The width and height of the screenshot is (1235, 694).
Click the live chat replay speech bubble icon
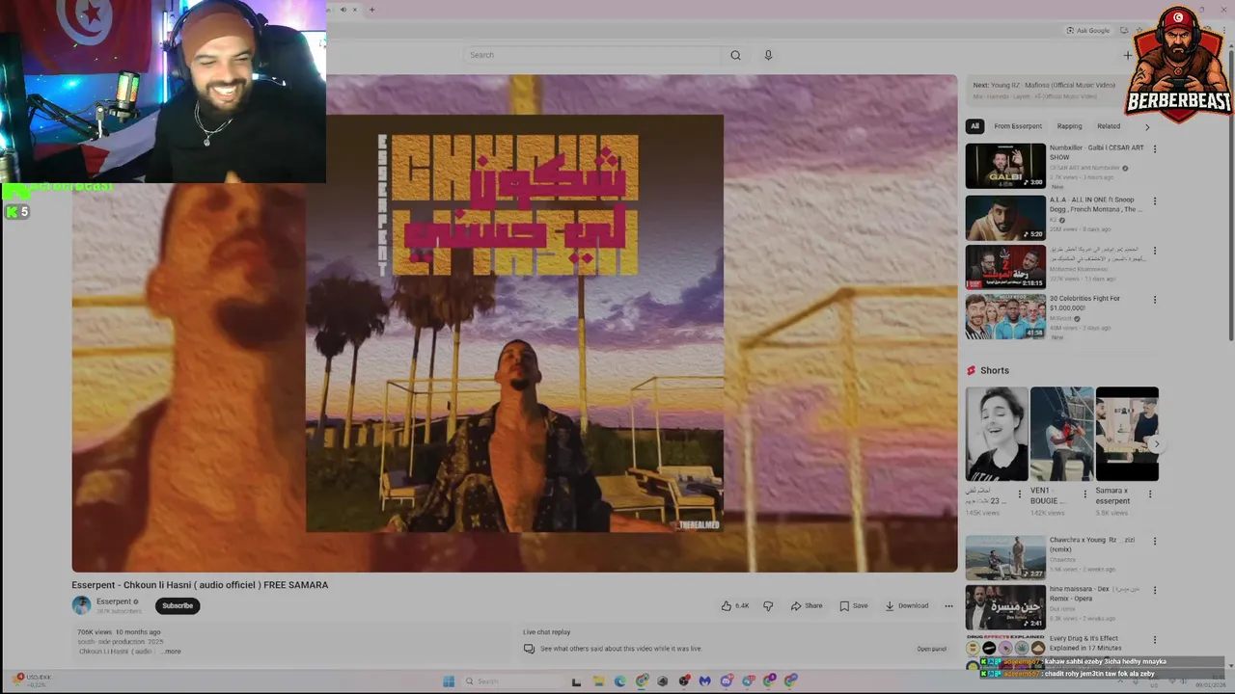point(529,649)
